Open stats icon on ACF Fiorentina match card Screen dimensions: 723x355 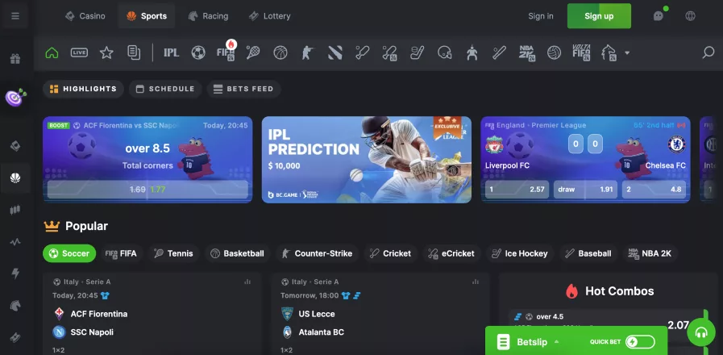[x=247, y=282]
